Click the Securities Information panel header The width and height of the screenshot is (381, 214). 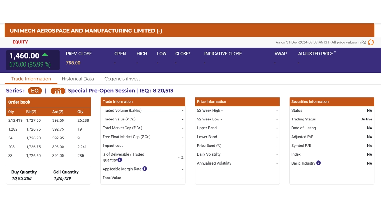[331, 102]
